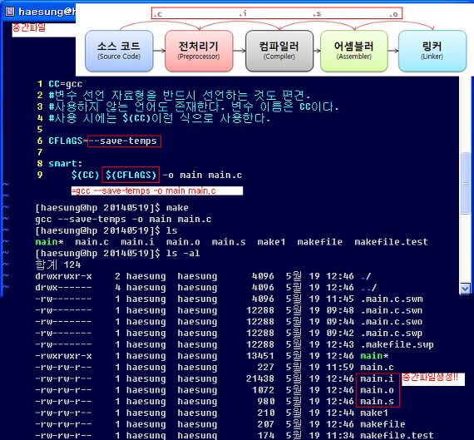Select the 컴파일러 (Compiler) box
Screen dimensions: 474x440
click(279, 51)
